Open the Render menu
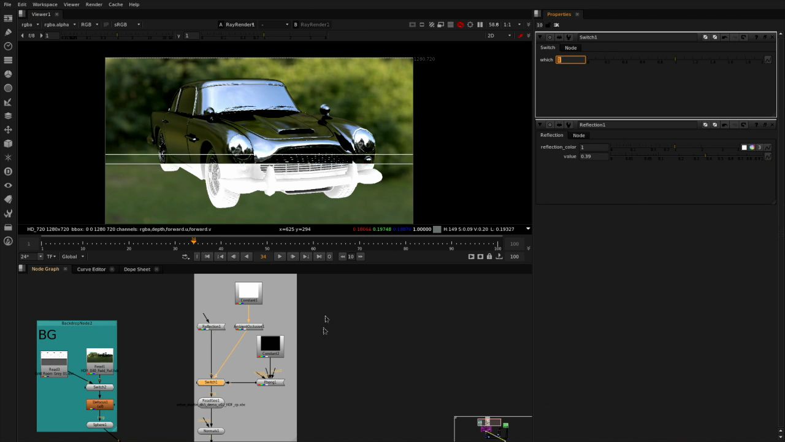 pos(93,4)
